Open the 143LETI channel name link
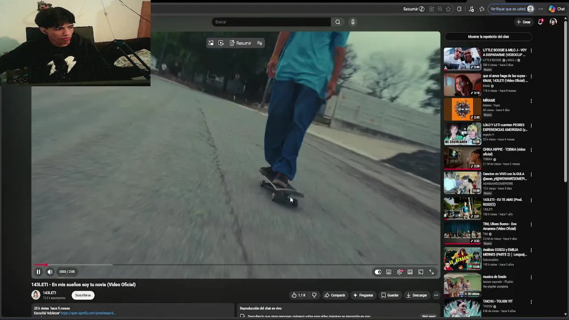This screenshot has width=569, height=320. [x=49, y=293]
